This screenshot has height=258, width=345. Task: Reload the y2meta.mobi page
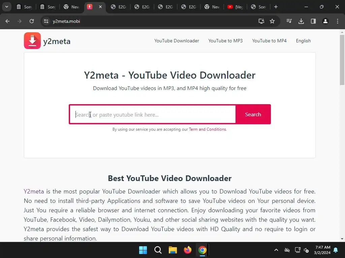coord(32,21)
